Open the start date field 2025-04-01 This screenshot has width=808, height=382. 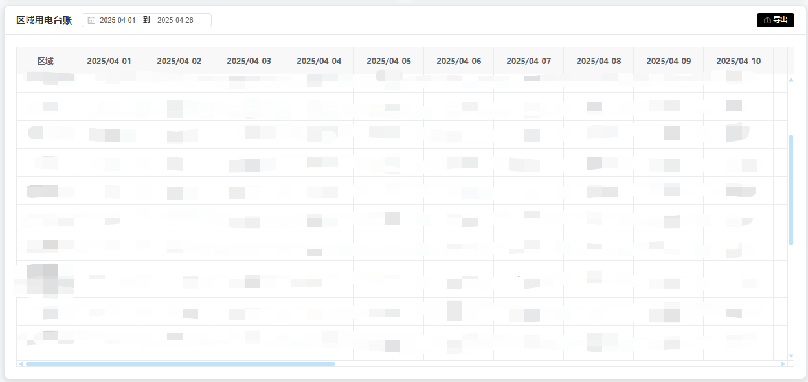[118, 20]
